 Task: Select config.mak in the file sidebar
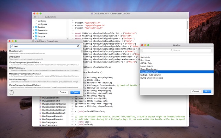(42, 24)
